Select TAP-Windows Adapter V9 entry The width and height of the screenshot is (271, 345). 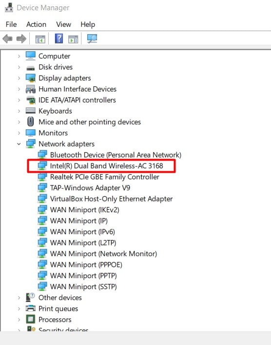[x=90, y=188]
